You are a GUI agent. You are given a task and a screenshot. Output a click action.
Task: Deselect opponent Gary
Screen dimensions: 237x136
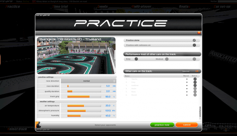[195, 82]
